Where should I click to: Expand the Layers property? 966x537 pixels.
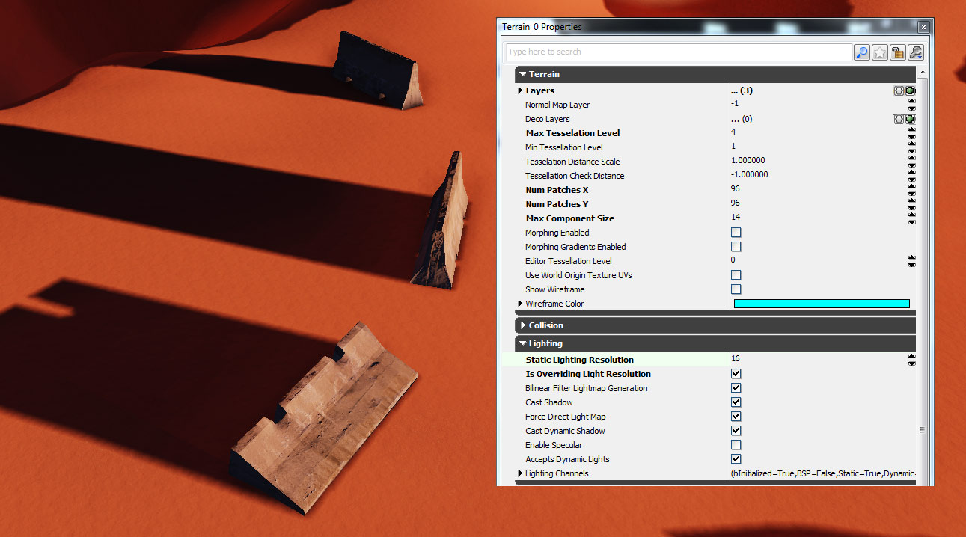520,90
